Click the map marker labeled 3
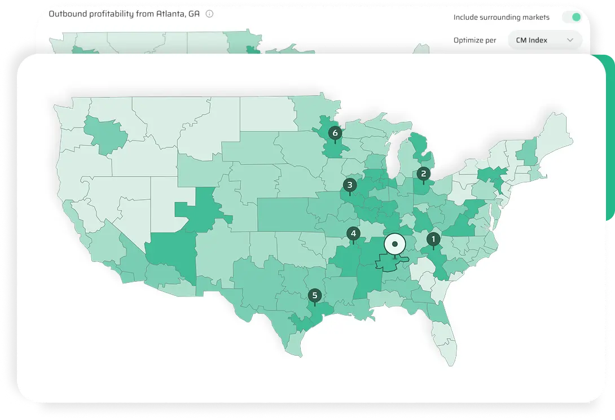 pos(350,185)
